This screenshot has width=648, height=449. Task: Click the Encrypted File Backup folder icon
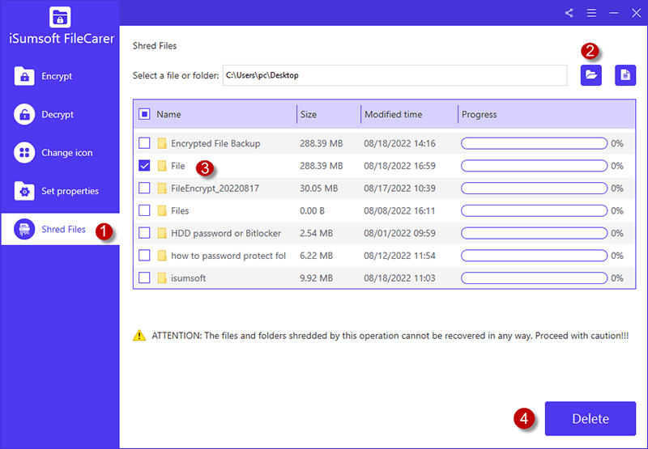[x=162, y=143]
